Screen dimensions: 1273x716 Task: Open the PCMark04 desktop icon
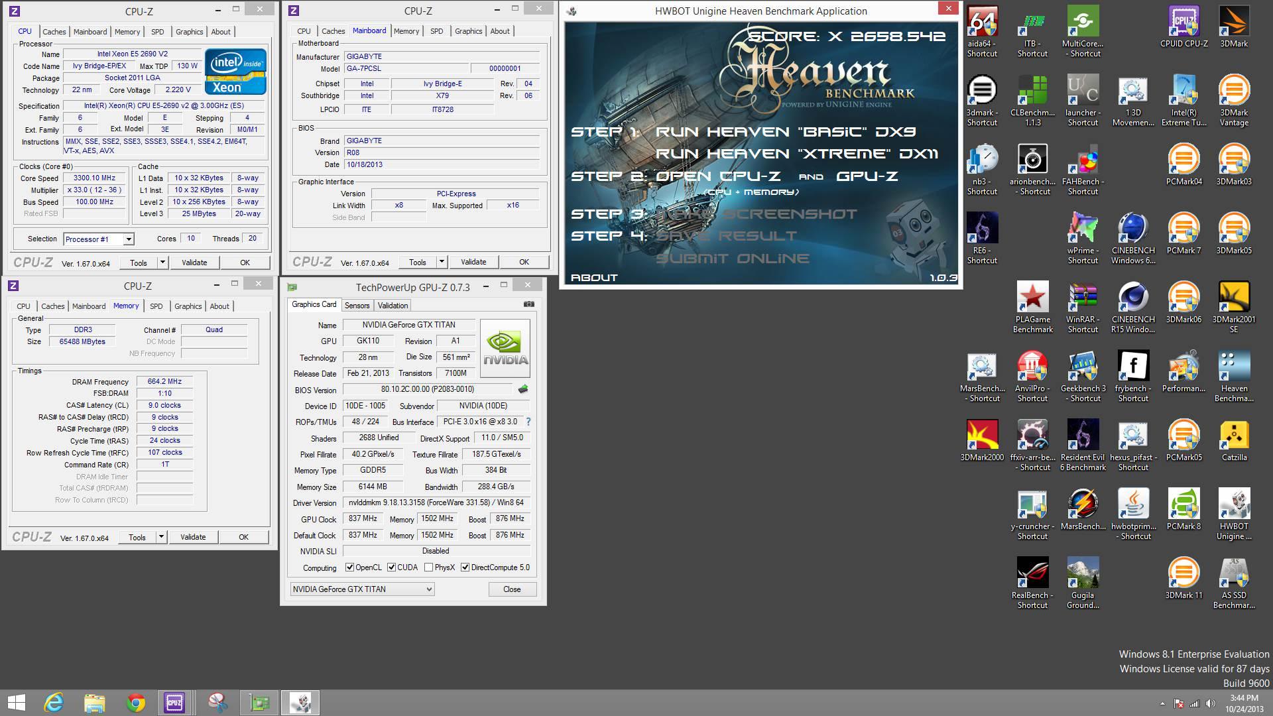[1183, 165]
